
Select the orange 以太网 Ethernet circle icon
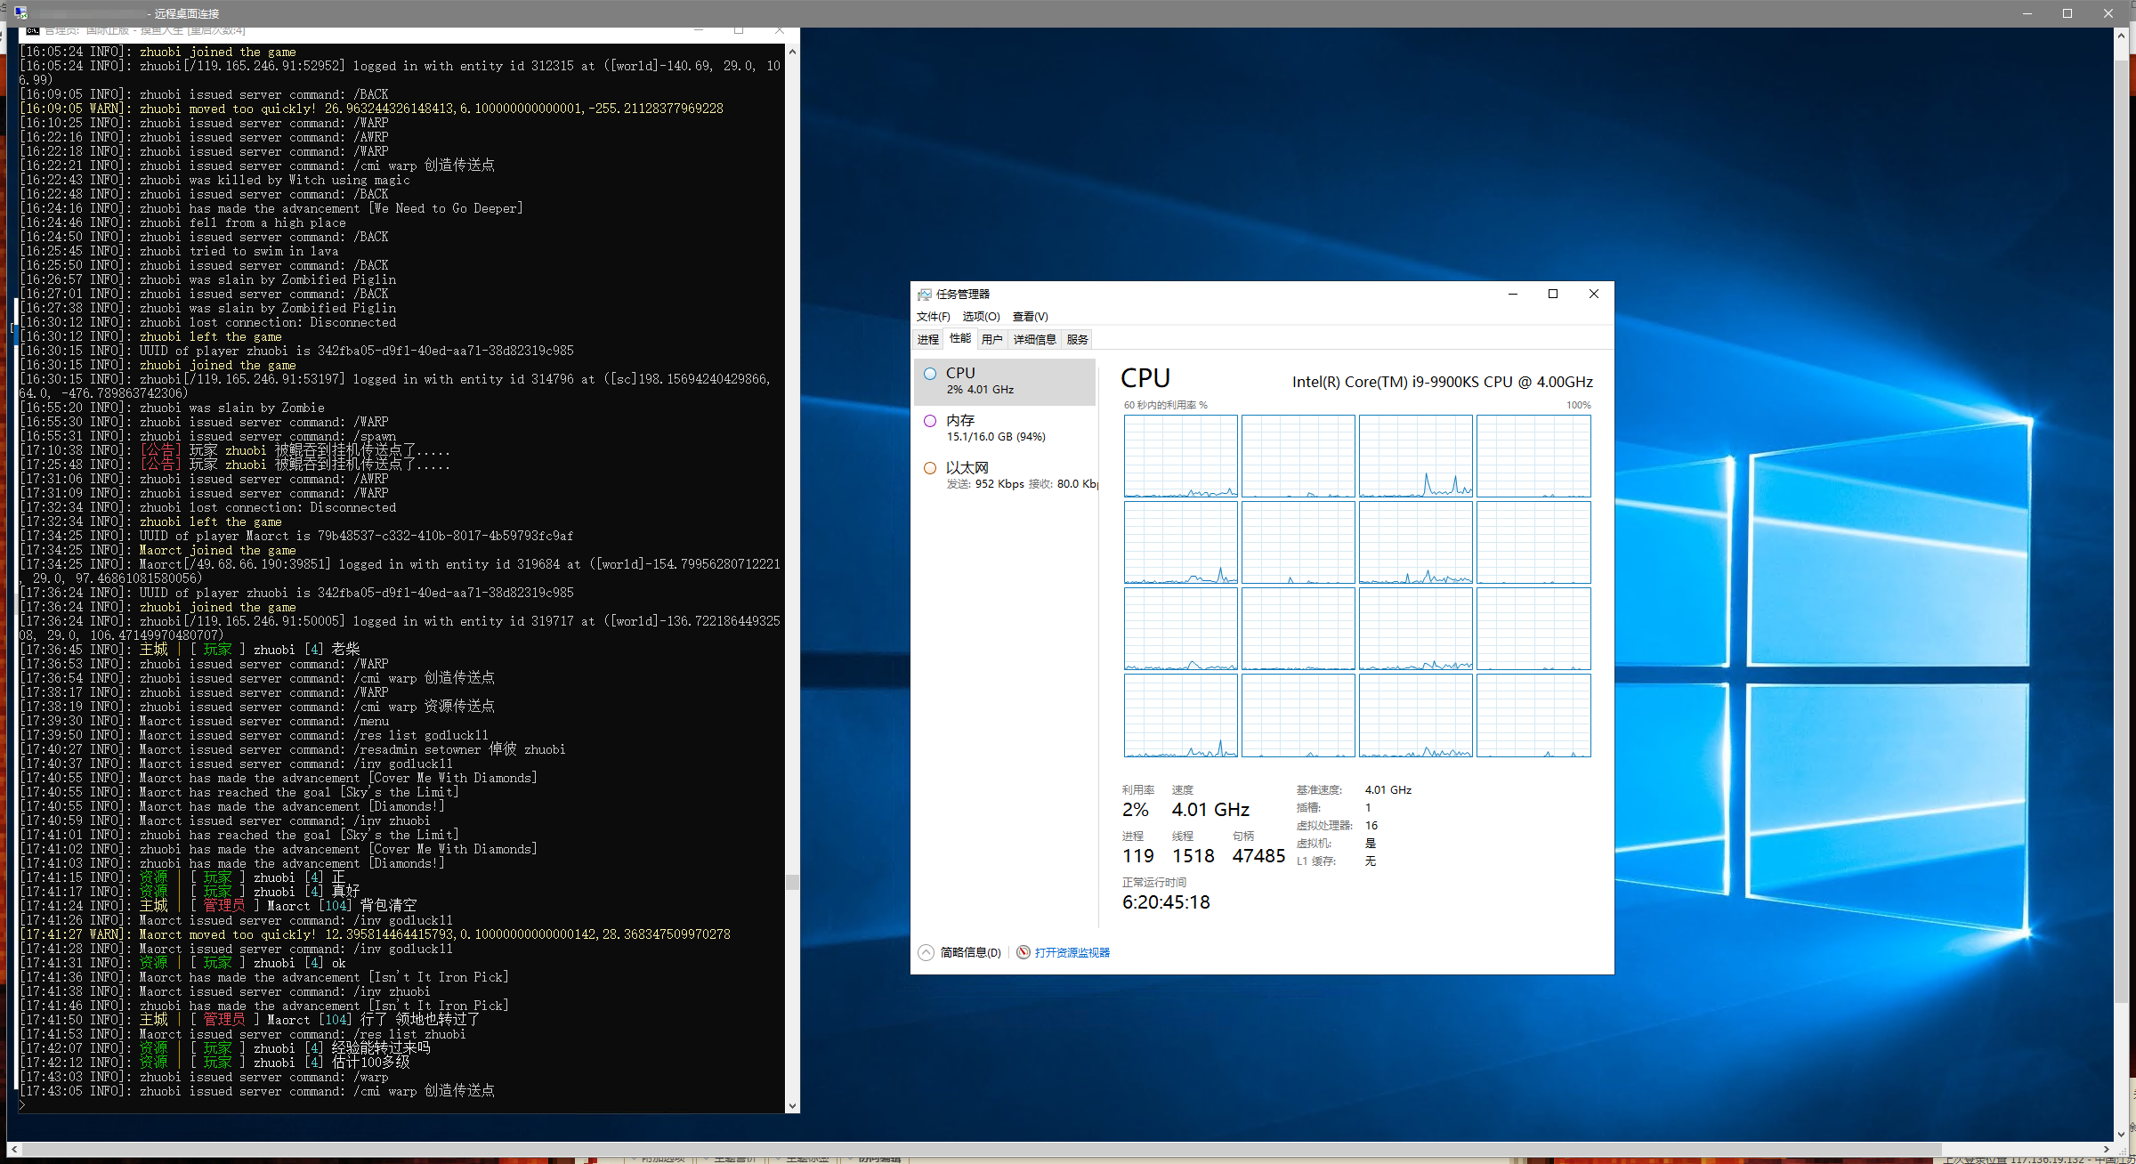tap(930, 468)
